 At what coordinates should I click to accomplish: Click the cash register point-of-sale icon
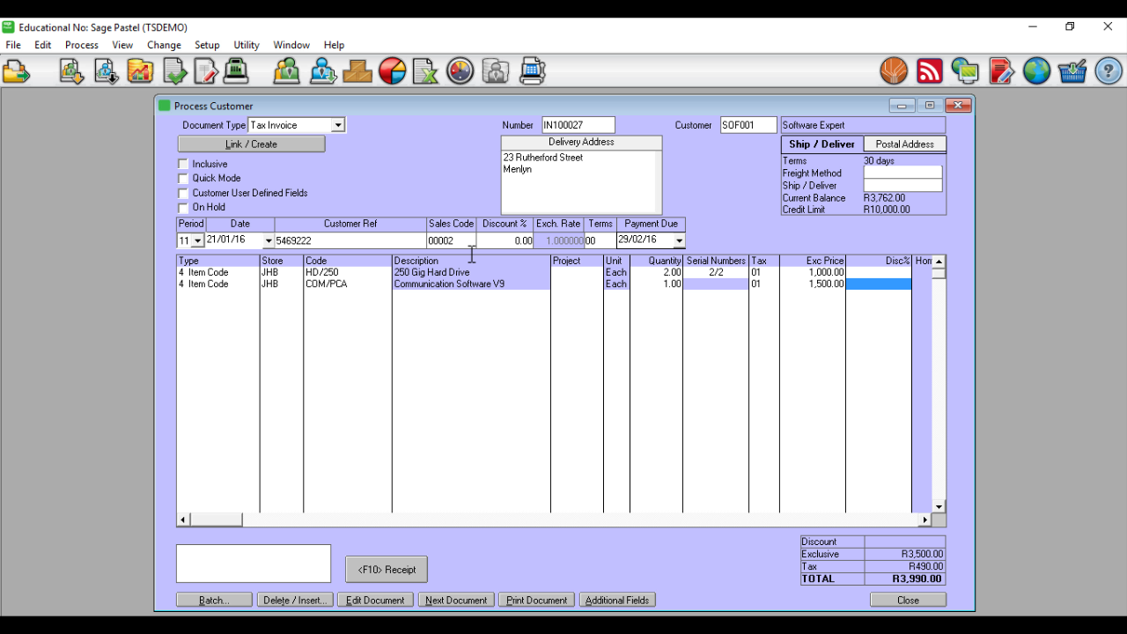pyautogui.click(x=235, y=71)
